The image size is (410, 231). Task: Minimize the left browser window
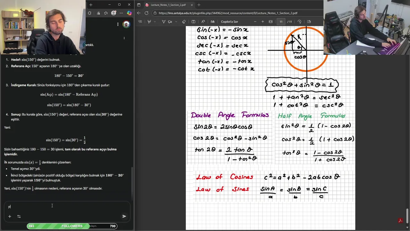[110, 5]
